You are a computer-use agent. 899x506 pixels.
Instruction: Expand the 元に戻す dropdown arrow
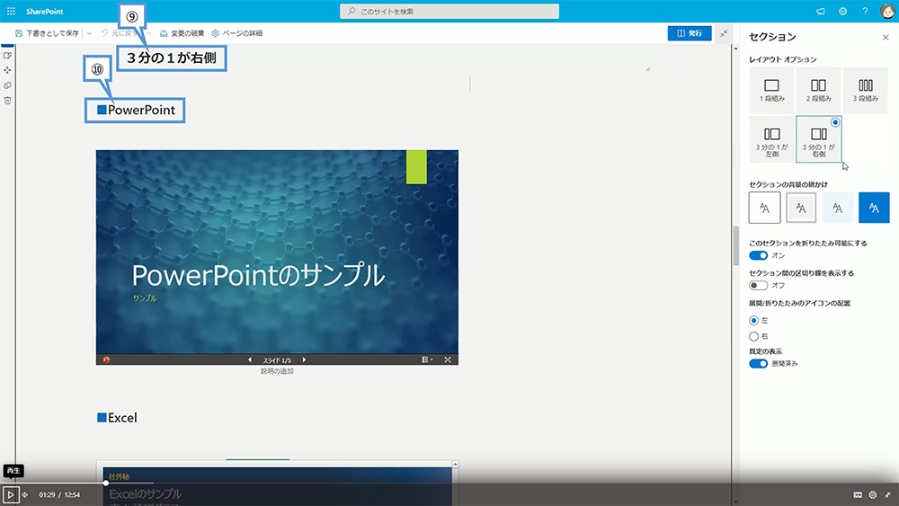coord(148,33)
